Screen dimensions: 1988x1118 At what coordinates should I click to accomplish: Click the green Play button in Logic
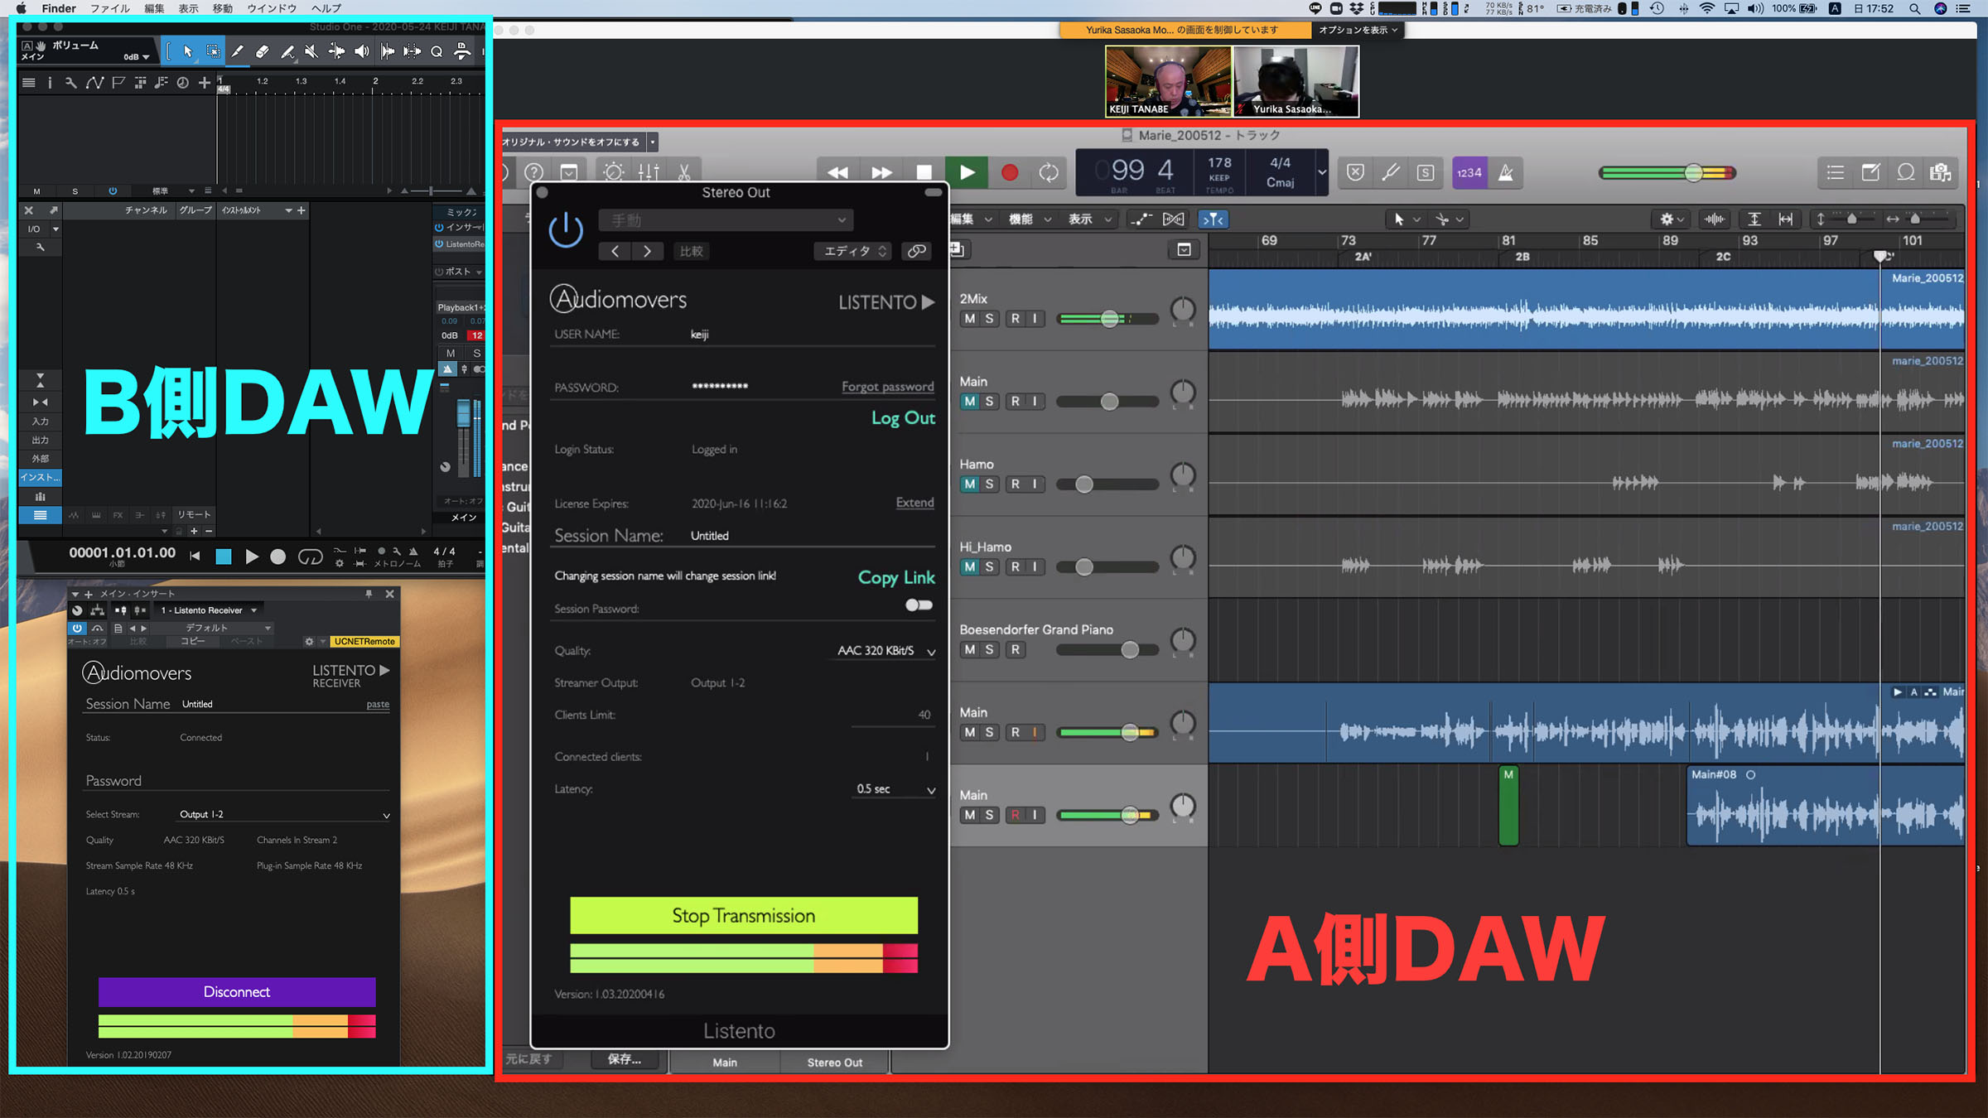click(x=967, y=172)
